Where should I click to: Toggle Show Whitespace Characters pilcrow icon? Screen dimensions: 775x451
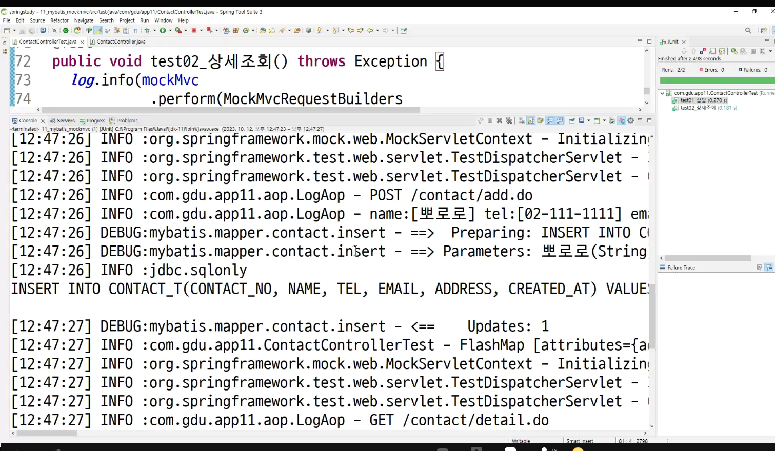135,31
